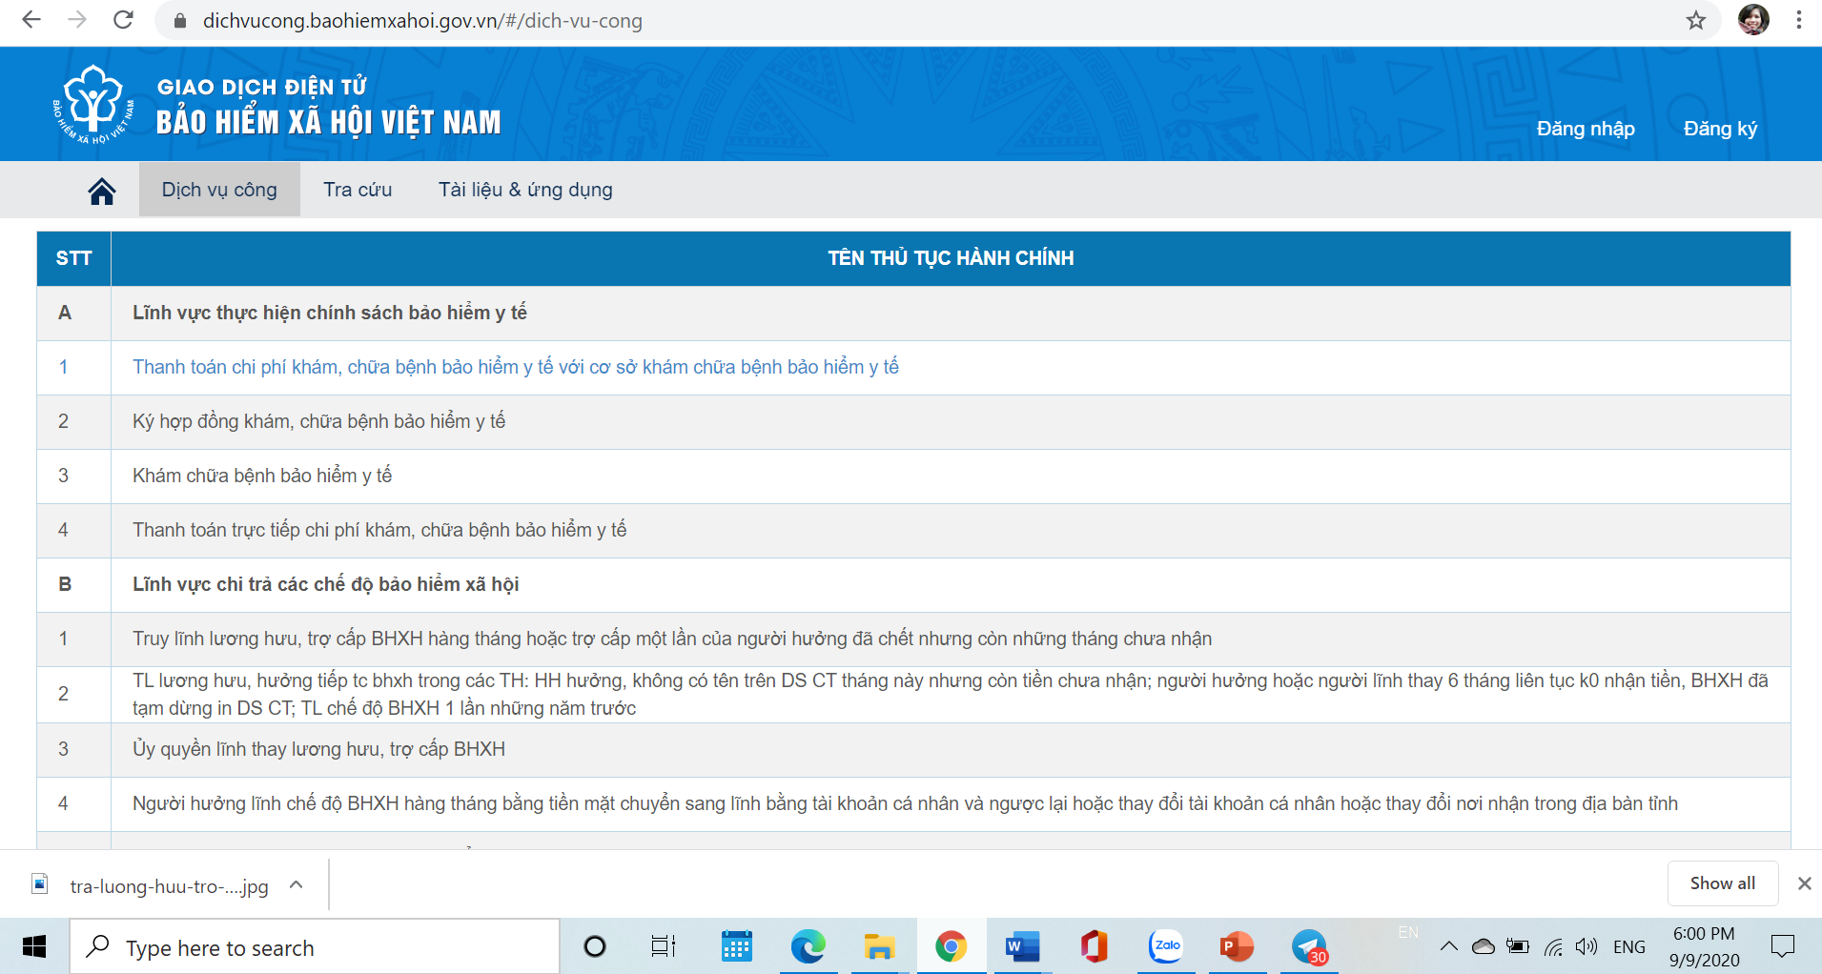Open Tài liệu & ứng dụng menu

click(525, 190)
